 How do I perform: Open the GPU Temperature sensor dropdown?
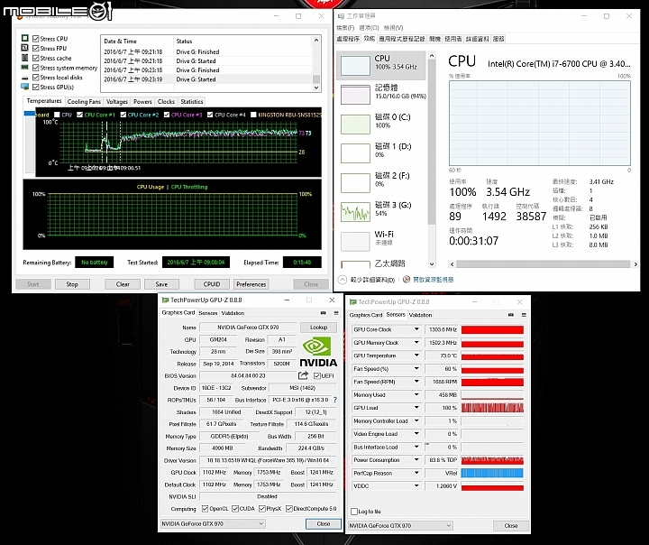(416, 356)
